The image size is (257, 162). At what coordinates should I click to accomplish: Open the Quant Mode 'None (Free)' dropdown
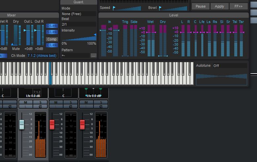point(79,14)
